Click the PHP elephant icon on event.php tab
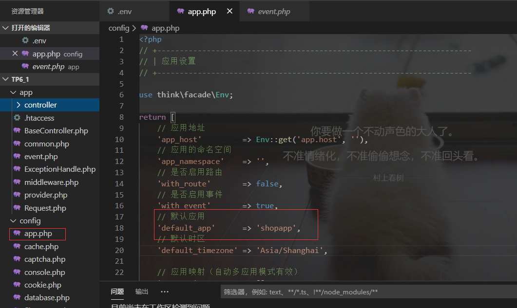 (x=250, y=11)
